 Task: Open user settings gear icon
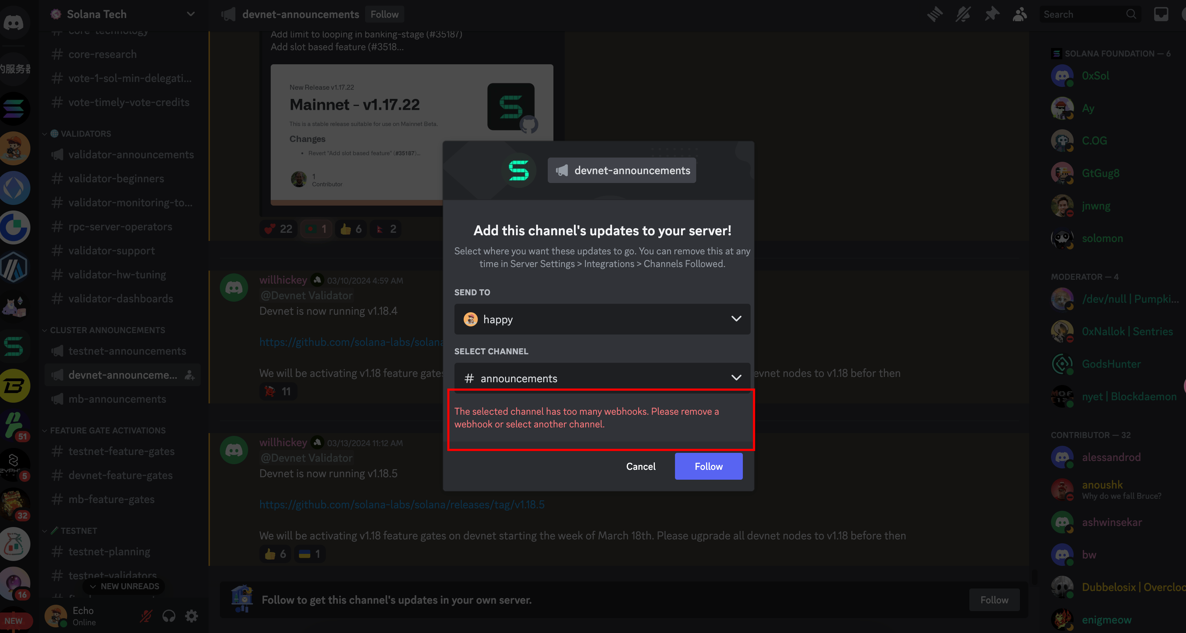click(x=192, y=616)
